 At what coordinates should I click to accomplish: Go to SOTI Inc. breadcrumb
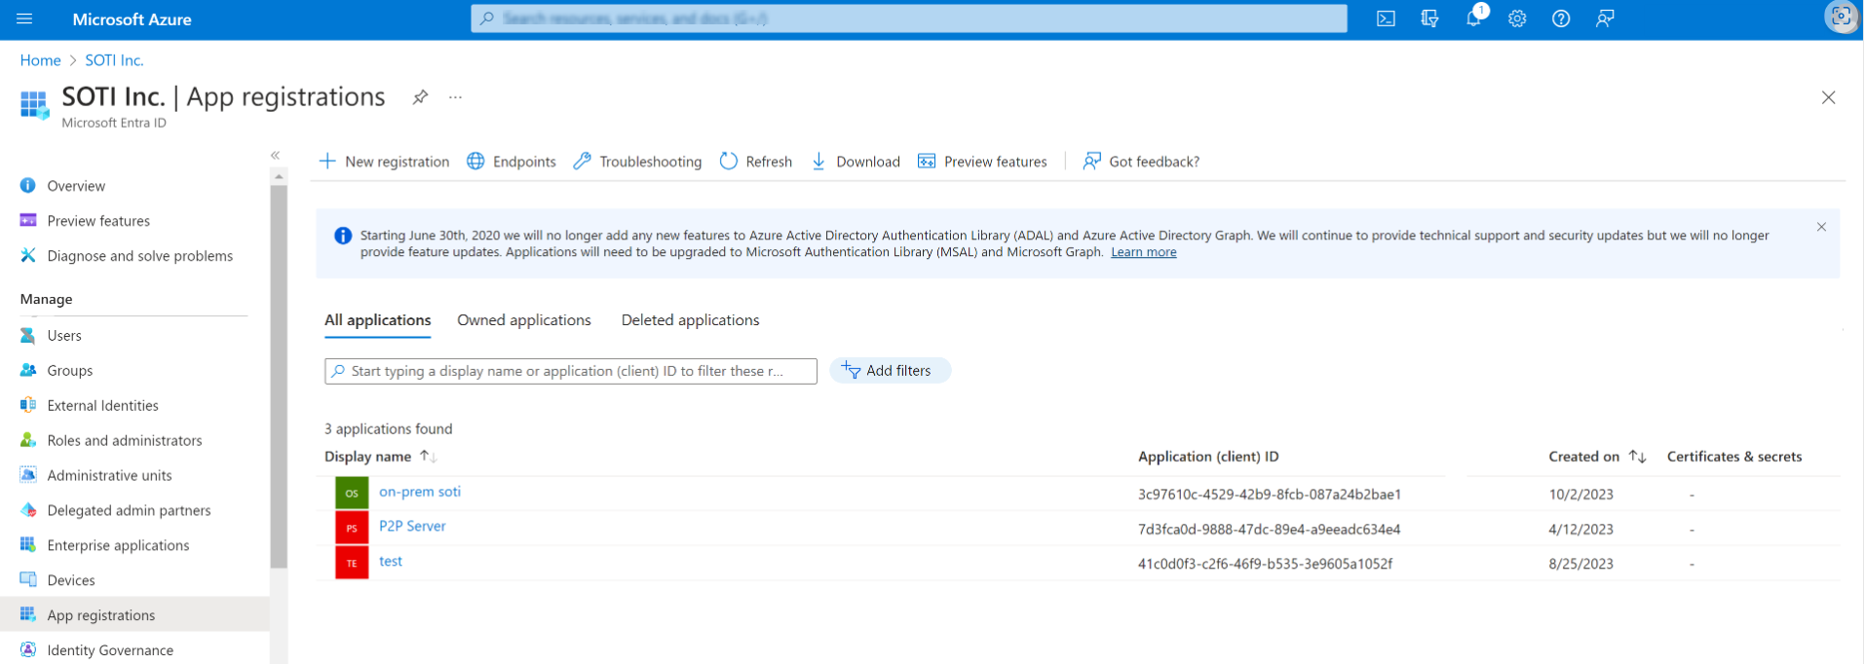[114, 60]
